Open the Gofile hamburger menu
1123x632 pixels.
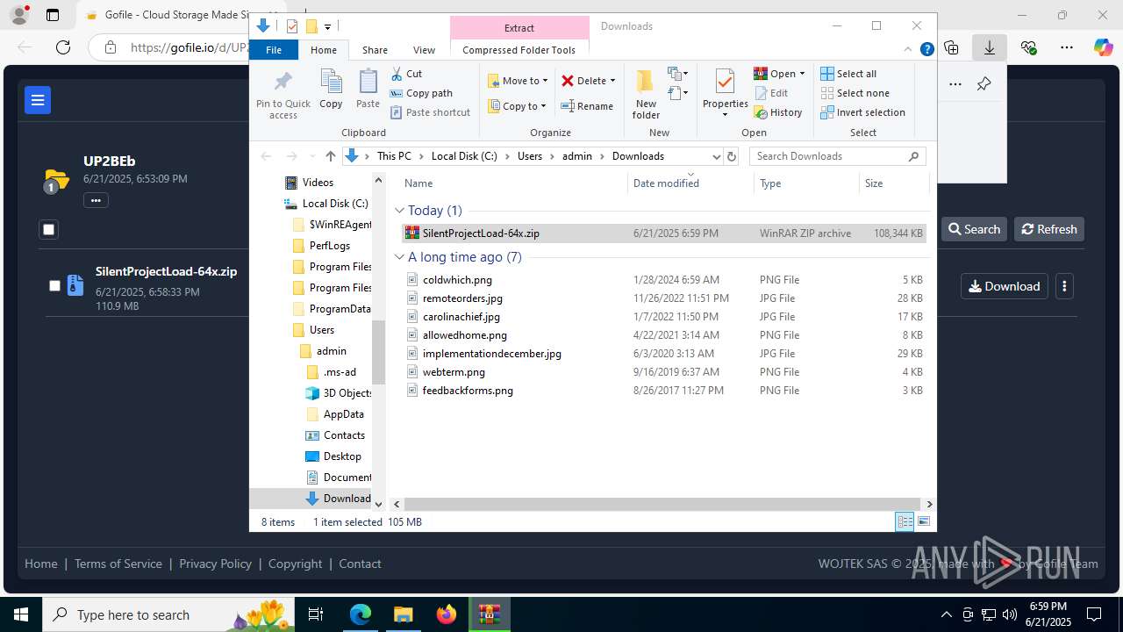tap(38, 100)
